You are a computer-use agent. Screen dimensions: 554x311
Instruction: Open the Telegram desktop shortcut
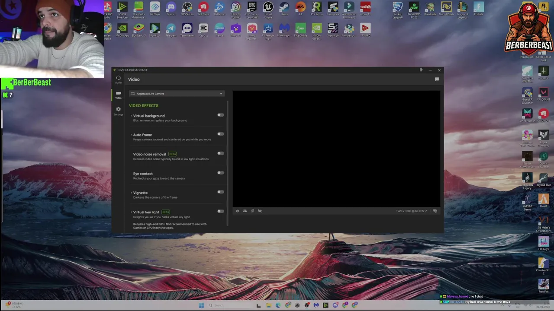pyautogui.click(x=171, y=30)
